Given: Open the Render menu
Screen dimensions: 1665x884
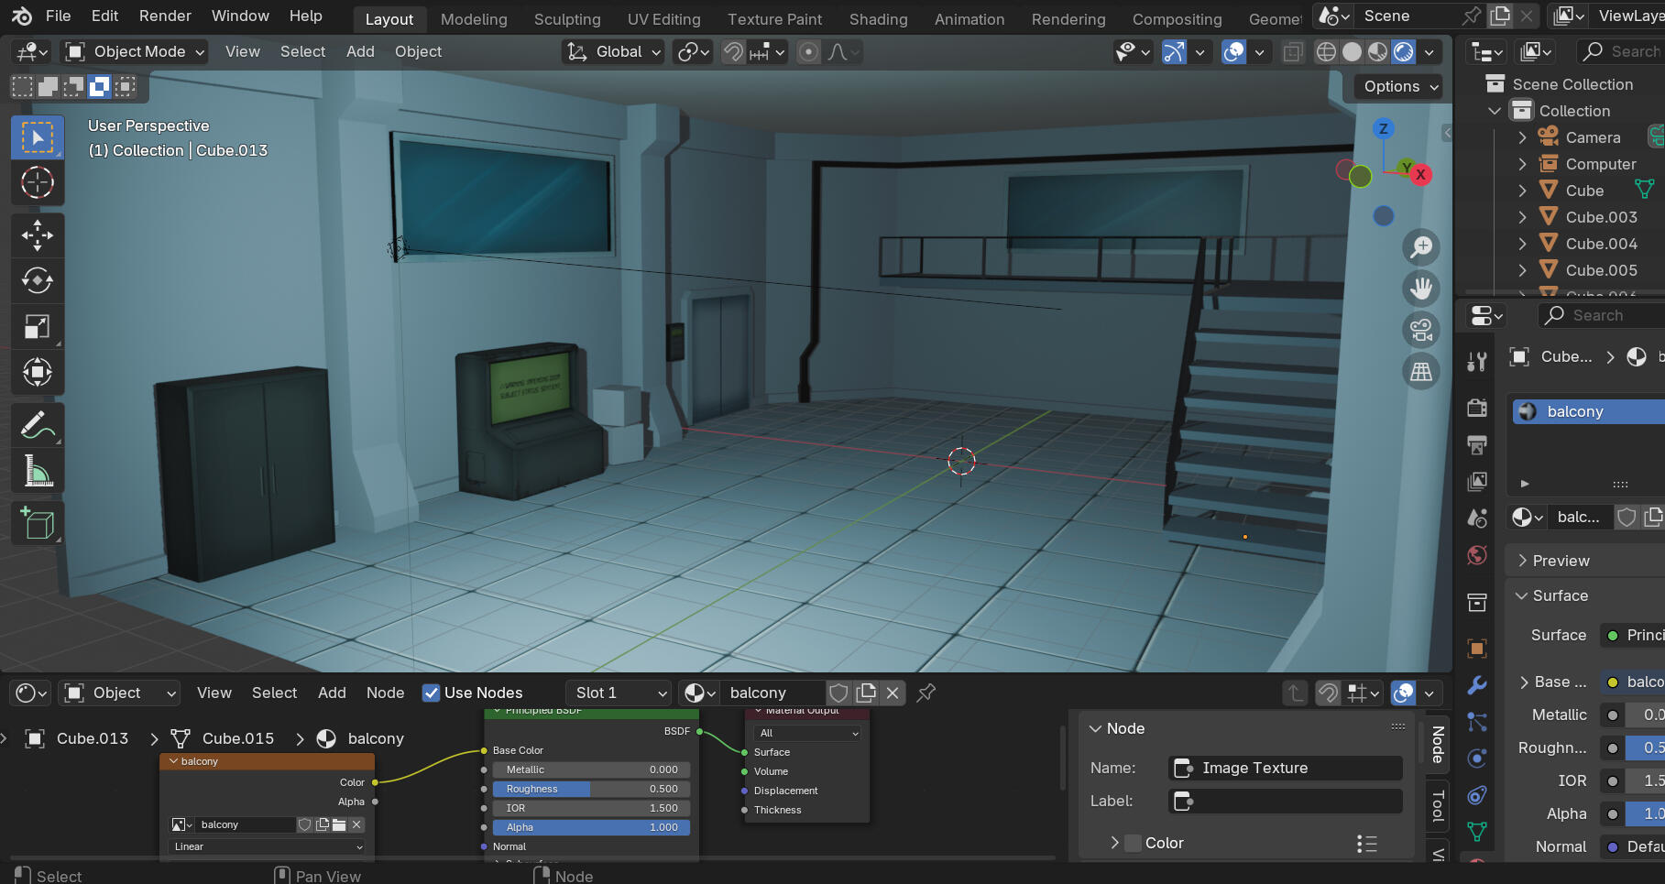Looking at the screenshot, I should click(x=165, y=16).
